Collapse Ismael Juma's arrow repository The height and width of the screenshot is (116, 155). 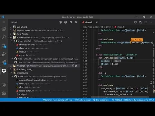tap(12, 76)
